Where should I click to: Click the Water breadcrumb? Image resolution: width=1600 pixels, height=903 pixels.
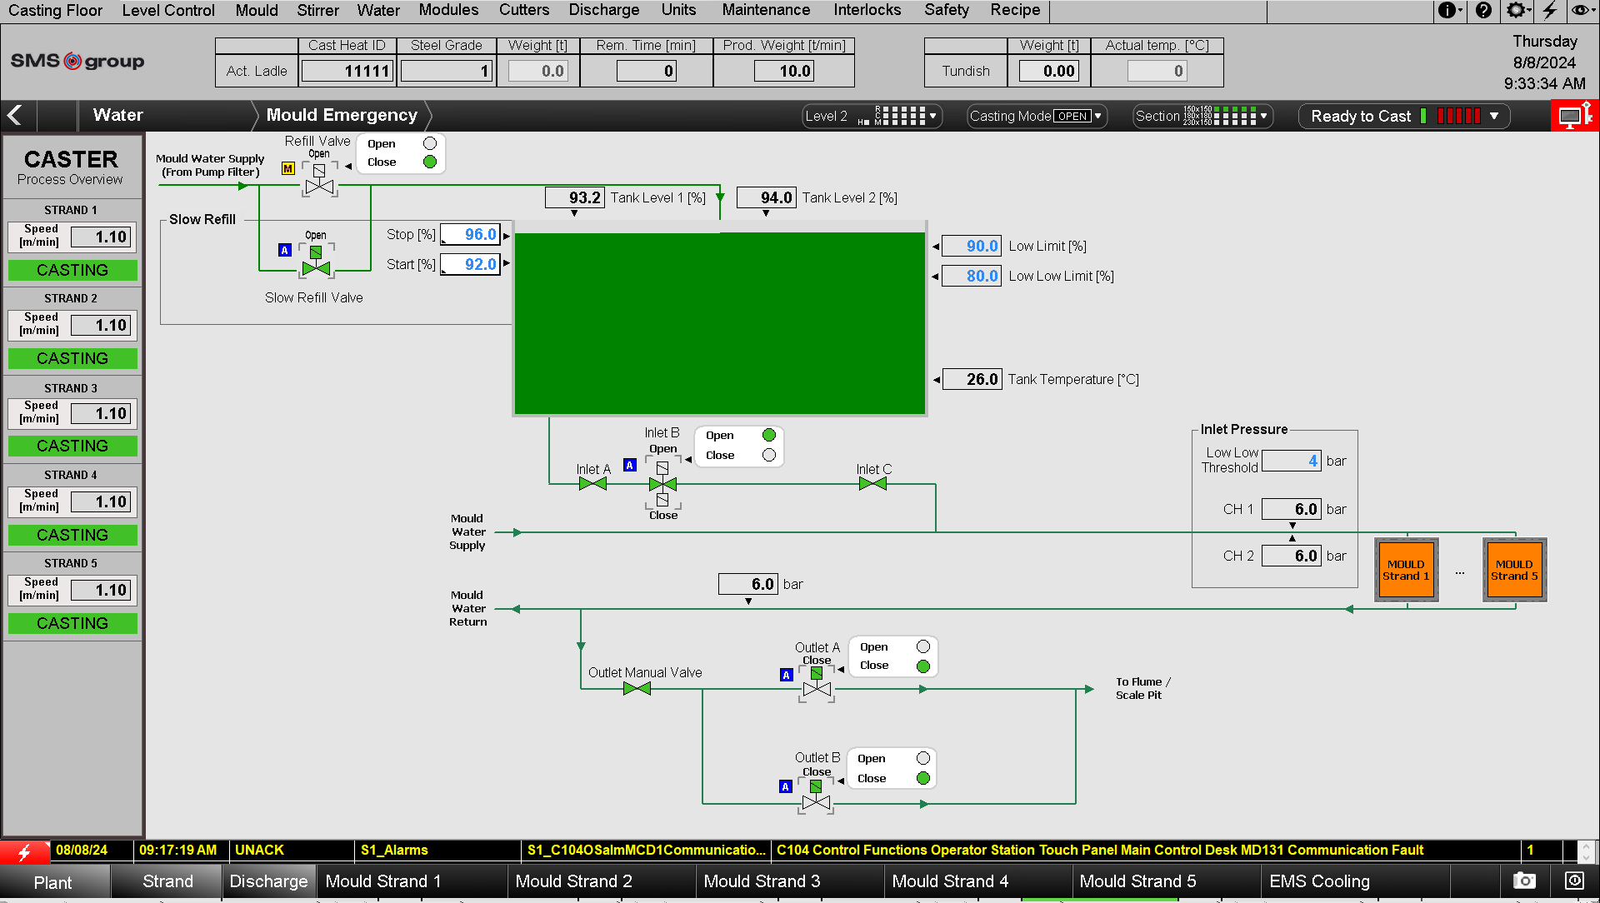(x=118, y=115)
